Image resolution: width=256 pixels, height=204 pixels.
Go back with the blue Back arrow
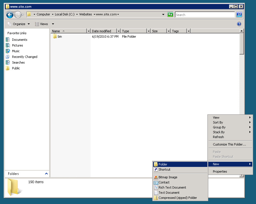point(10,15)
